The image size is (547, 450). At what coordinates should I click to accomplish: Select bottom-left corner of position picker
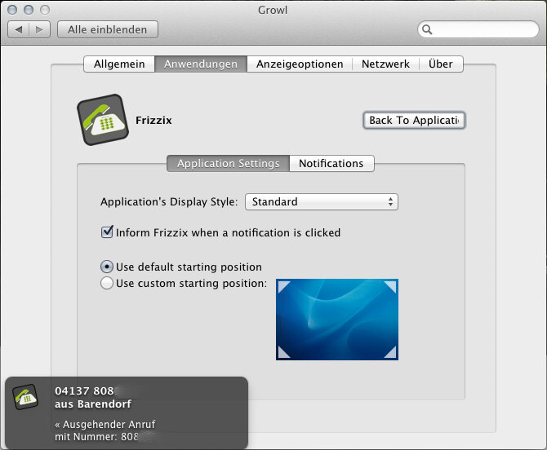(x=283, y=352)
